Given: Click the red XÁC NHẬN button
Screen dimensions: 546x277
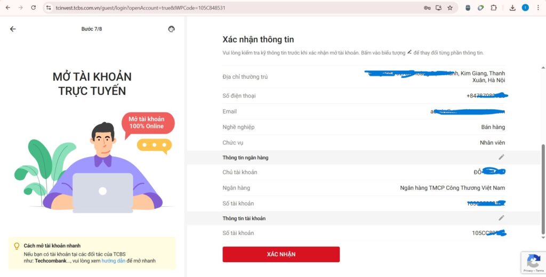Looking at the screenshot, I should (281, 255).
